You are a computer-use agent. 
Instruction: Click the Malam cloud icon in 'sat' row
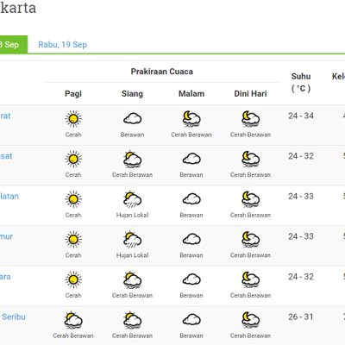coord(191,159)
